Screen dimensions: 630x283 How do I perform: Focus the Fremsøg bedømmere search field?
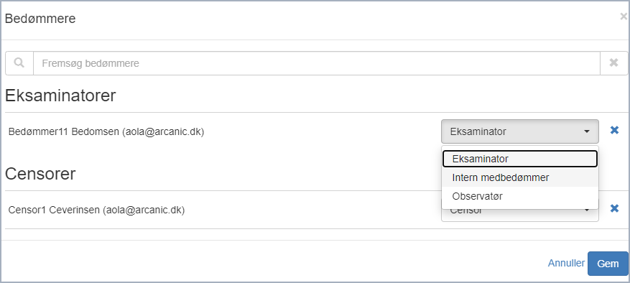click(x=317, y=63)
